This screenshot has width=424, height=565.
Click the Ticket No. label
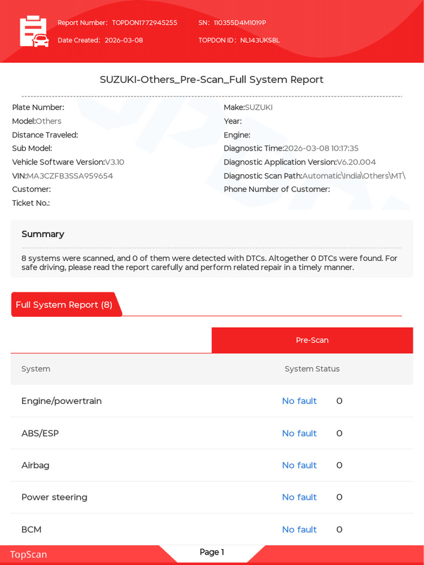pyautogui.click(x=31, y=203)
